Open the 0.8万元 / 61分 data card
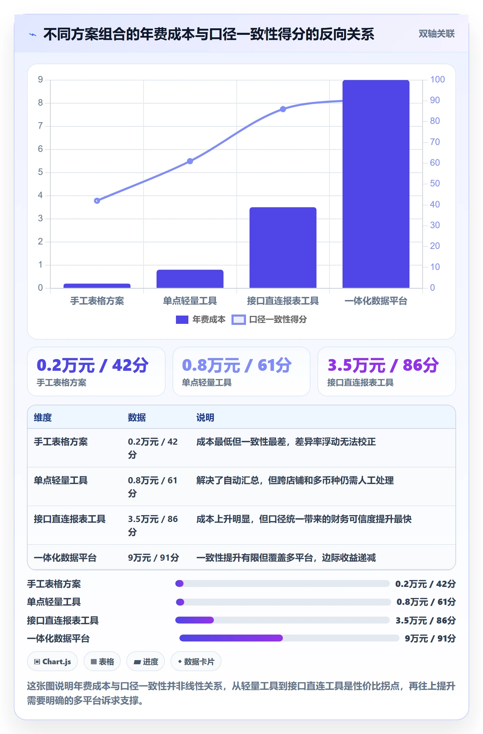 [241, 371]
